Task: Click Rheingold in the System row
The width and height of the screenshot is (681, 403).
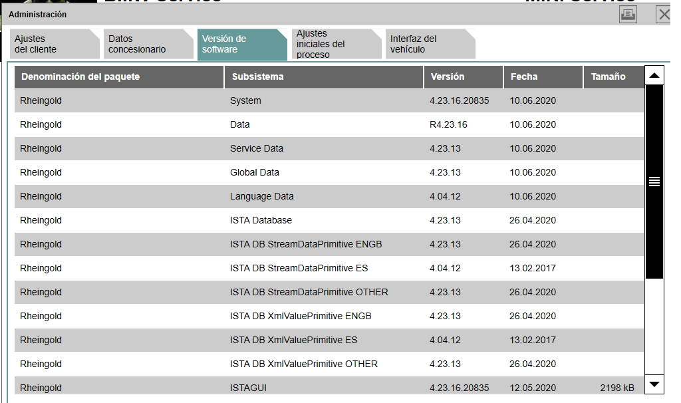Action: pyautogui.click(x=41, y=101)
